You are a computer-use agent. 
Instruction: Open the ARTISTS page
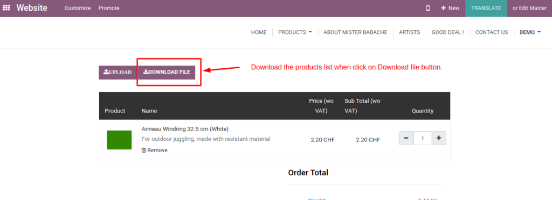point(410,32)
